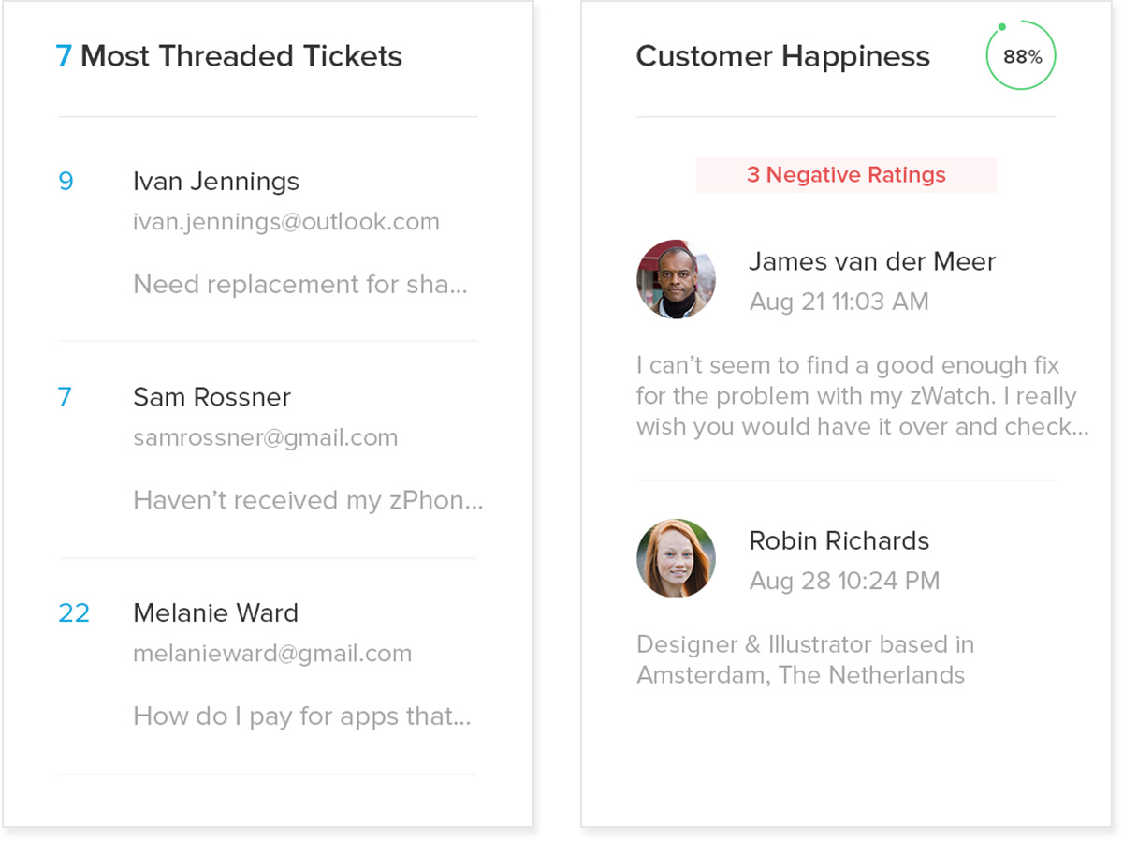Open 'Haven't received my zPhon...' ticket subject
1123x841 pixels.
(x=308, y=500)
